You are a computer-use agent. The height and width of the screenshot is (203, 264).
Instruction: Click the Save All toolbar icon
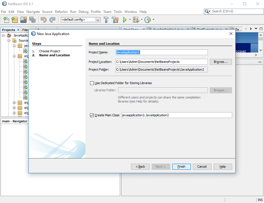click(32, 20)
